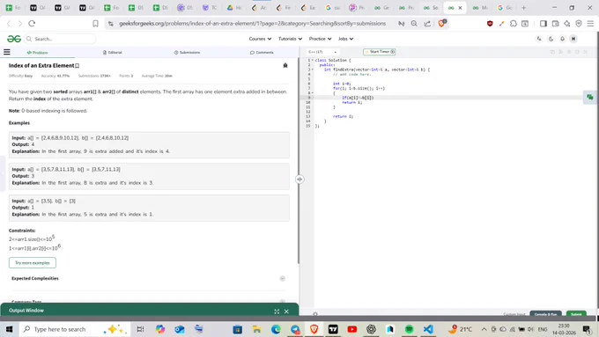Viewport: 599px width, 337px height.
Task: Click the browser zoom magnifier icon
Action: (414, 24)
